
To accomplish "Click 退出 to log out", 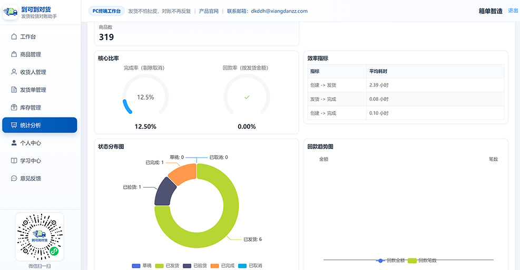I will pos(513,11).
